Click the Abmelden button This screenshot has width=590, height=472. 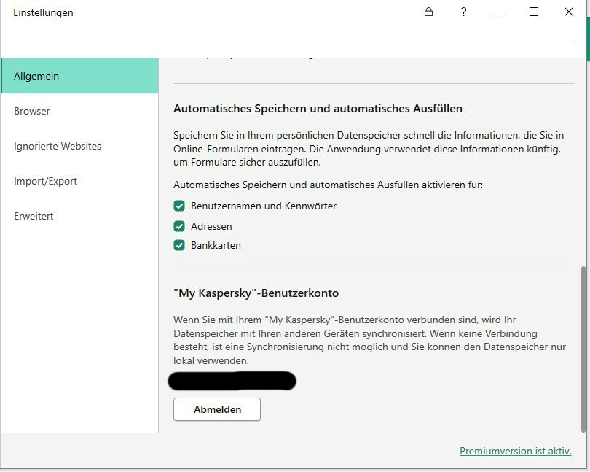(217, 409)
